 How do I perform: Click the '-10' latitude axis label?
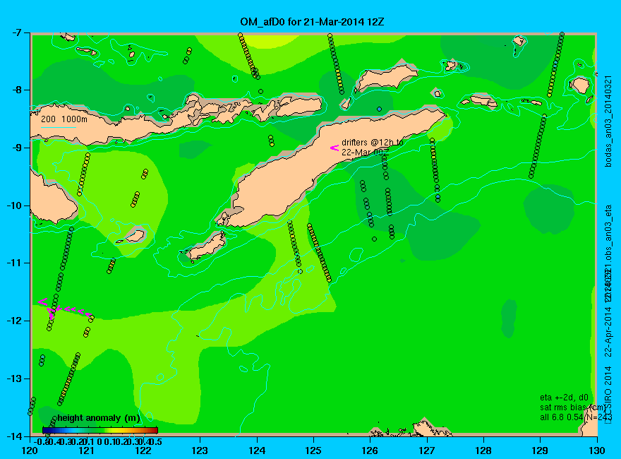pyautogui.click(x=16, y=205)
